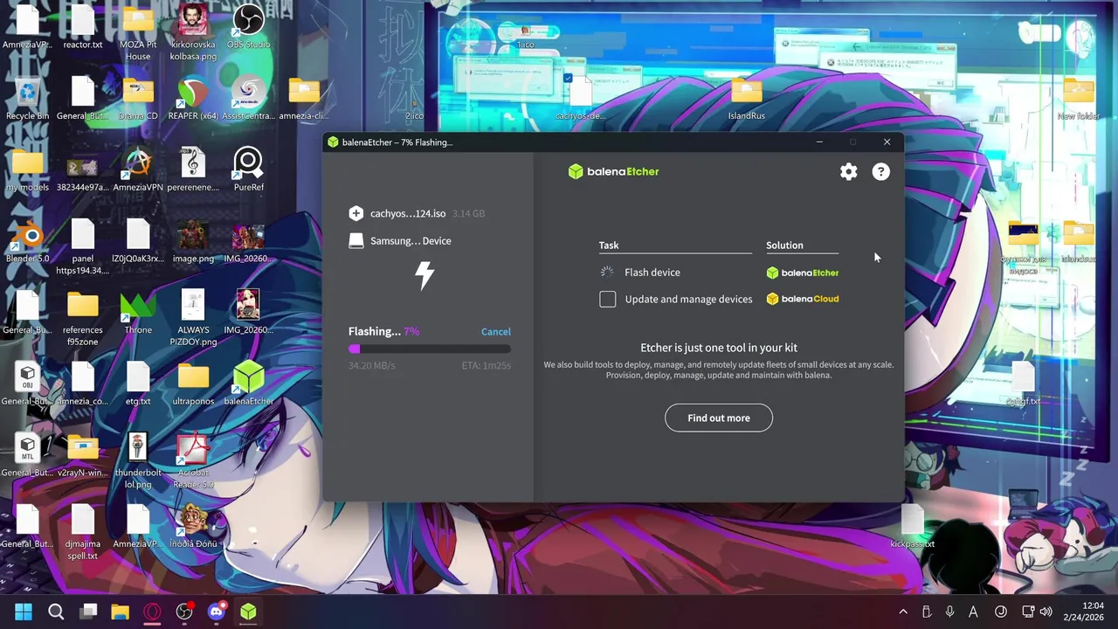Select the MOZA Pit House folder

point(138,33)
